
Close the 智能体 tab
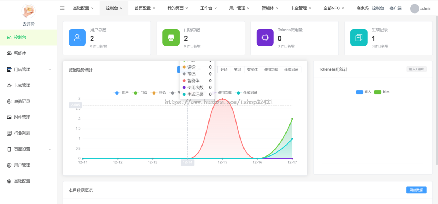tap(277, 8)
